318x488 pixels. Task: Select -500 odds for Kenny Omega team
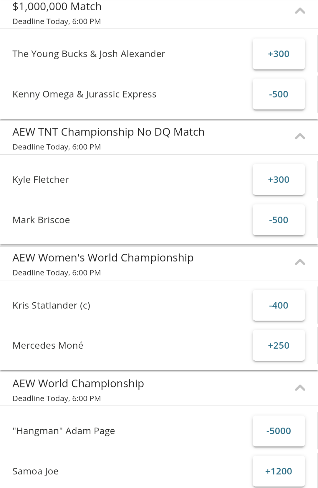(x=279, y=94)
